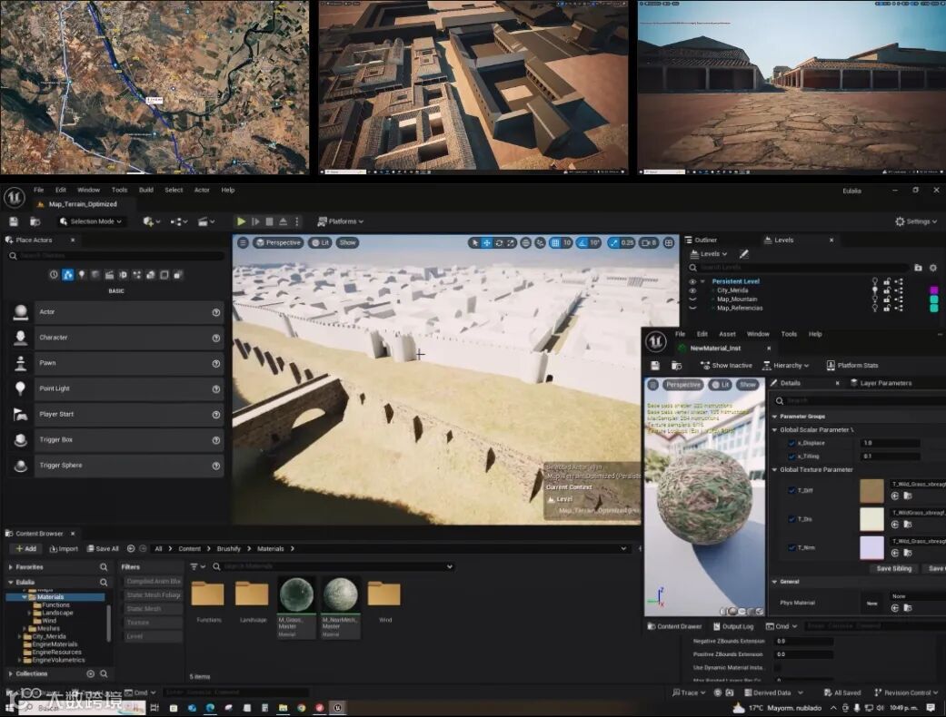The image size is (946, 717).
Task: Disable the x_Displace parameter checkbox
Action: tap(792, 443)
